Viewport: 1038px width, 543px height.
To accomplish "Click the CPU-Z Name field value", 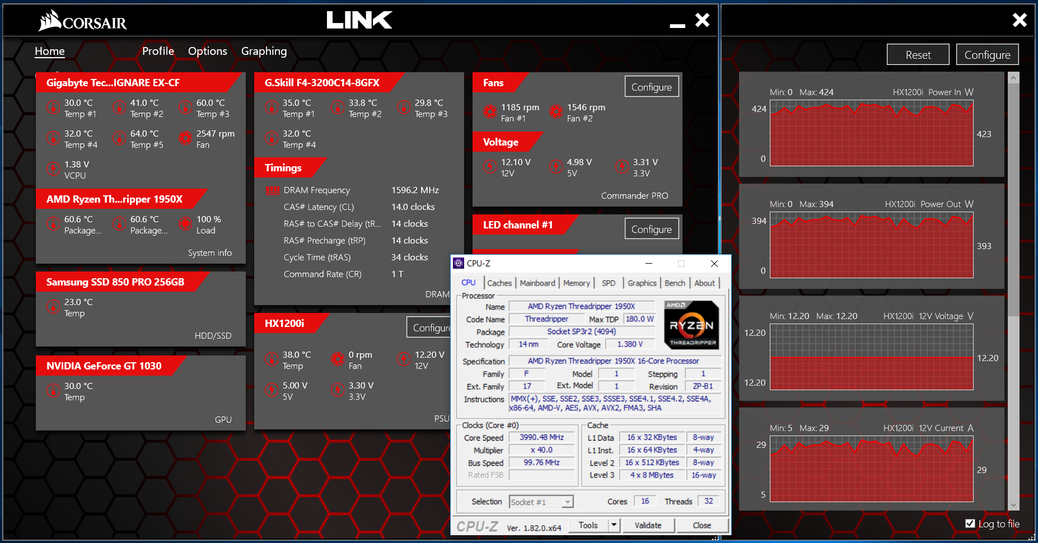I will (x=581, y=306).
